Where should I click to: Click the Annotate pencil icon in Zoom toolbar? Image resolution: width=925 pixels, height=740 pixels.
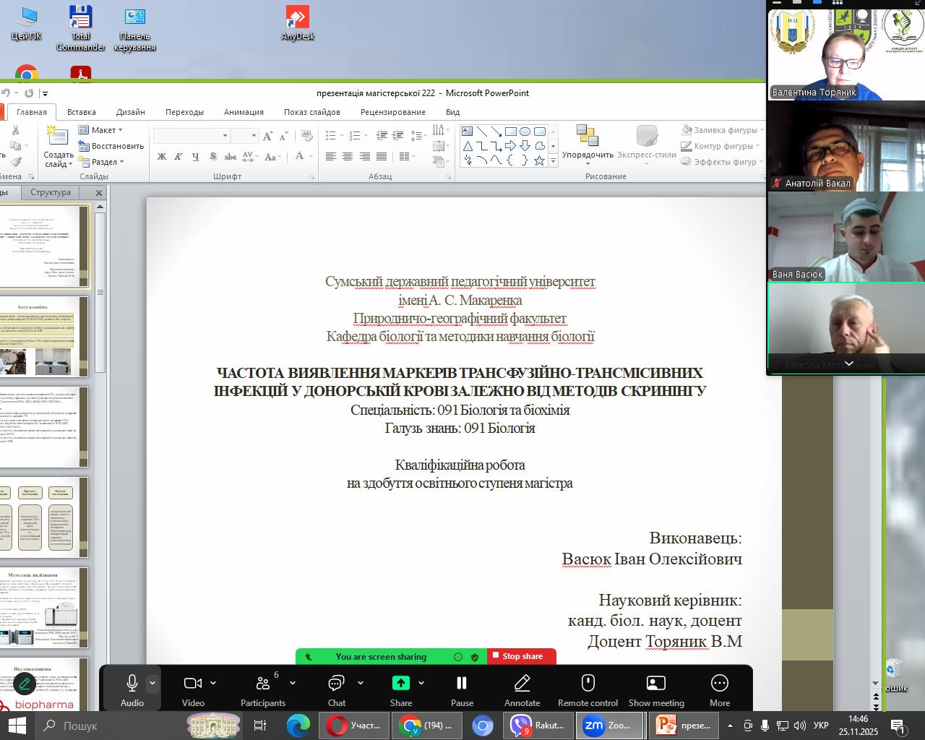click(x=522, y=684)
